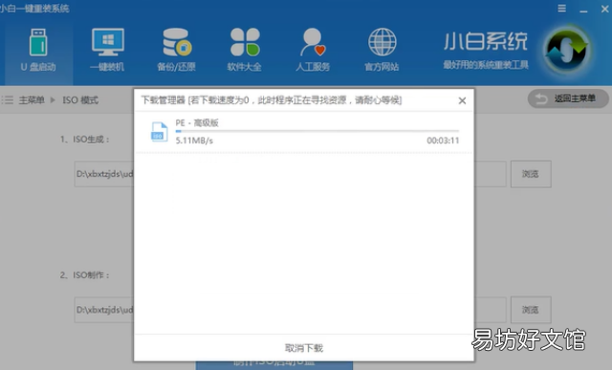This screenshot has height=370, width=612.
Task: Open the 备份/还原 section
Action: (x=176, y=50)
